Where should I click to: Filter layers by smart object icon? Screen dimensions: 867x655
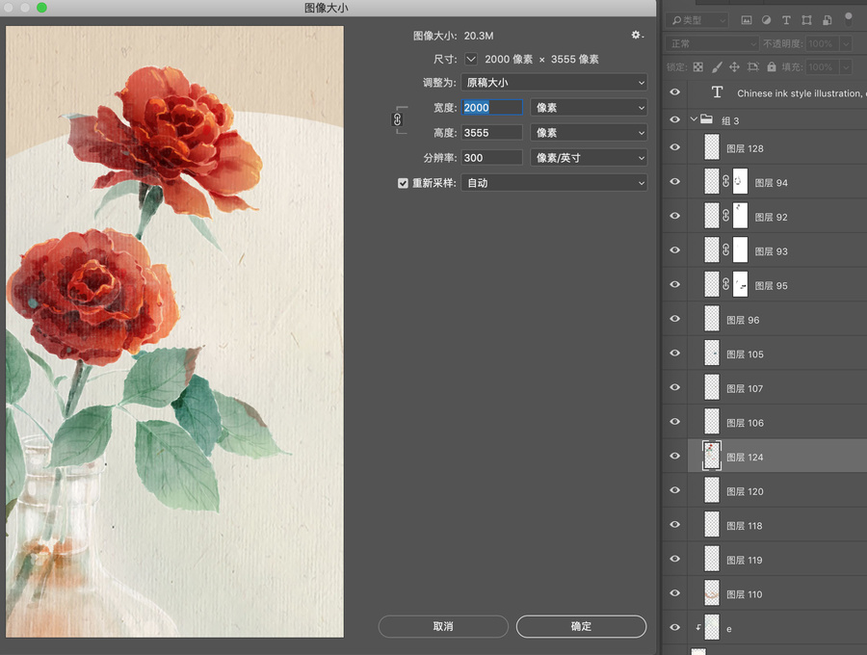828,20
